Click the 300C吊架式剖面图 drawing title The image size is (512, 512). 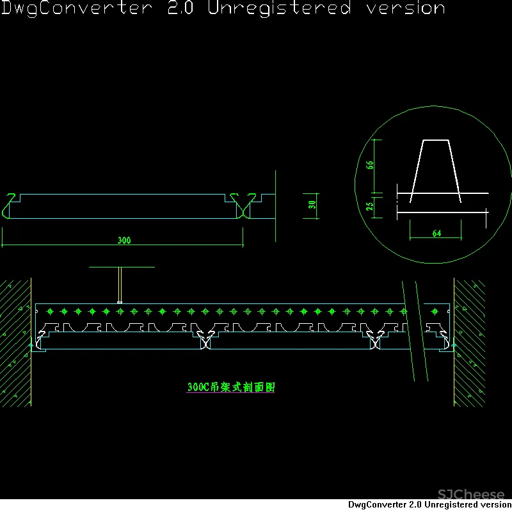pyautogui.click(x=230, y=387)
